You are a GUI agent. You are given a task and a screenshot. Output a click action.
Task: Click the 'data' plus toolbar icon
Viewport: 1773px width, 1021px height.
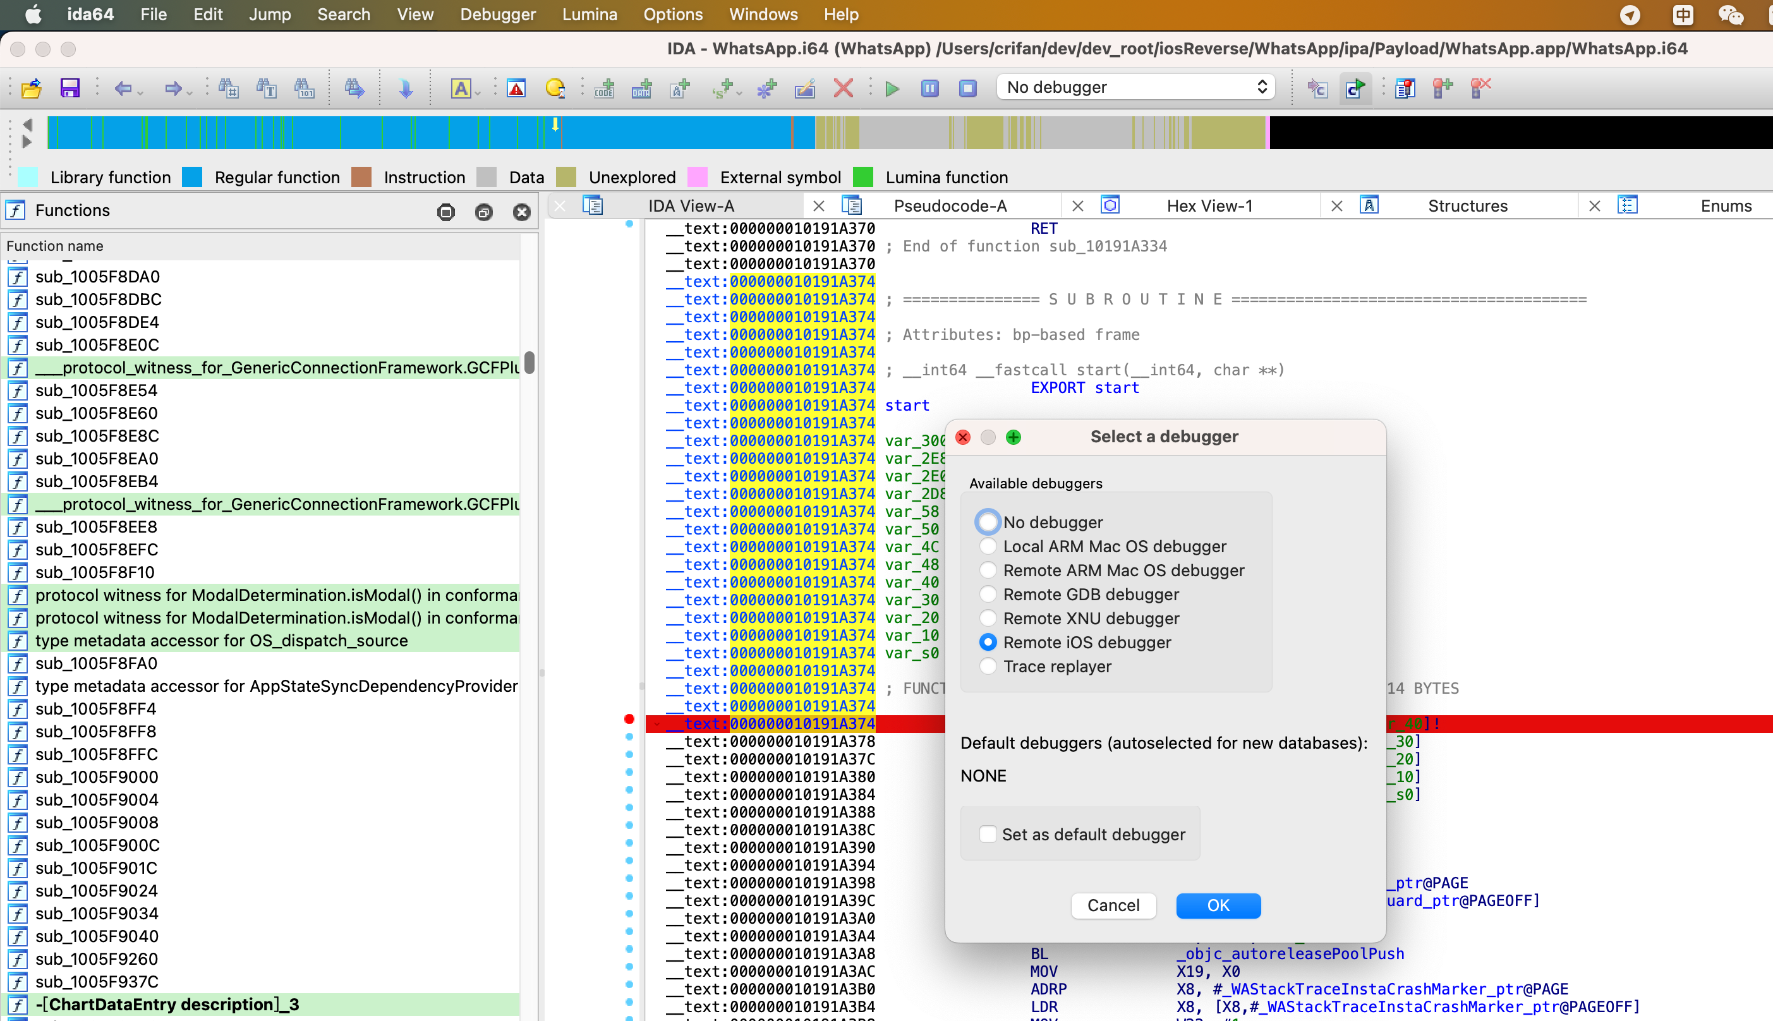click(x=641, y=88)
